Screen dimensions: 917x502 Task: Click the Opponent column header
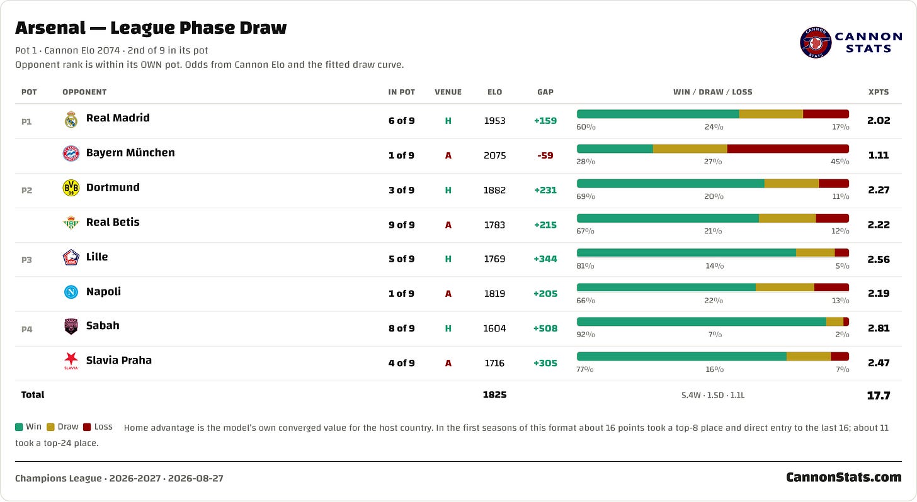click(x=84, y=92)
